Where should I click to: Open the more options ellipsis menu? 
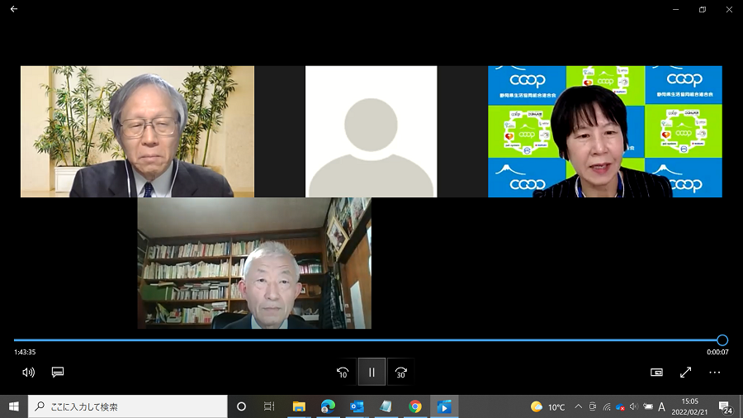point(714,373)
